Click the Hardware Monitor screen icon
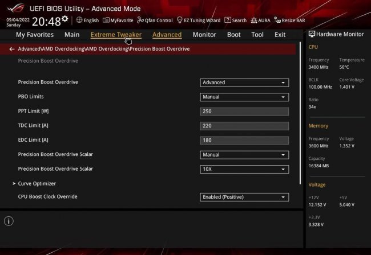Viewport: 371px width, 255px height. coord(312,34)
